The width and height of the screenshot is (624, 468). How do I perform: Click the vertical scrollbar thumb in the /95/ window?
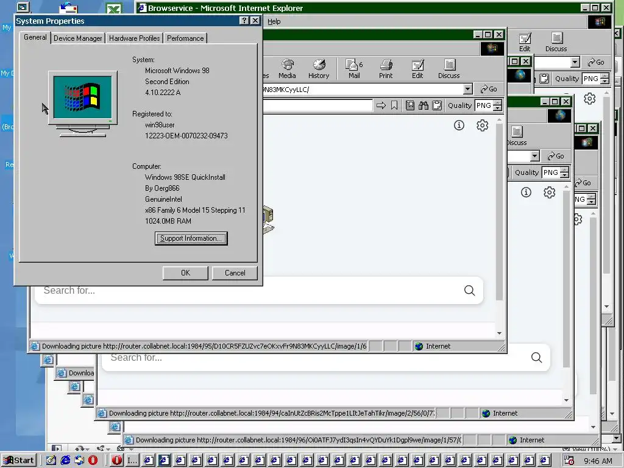499,212
